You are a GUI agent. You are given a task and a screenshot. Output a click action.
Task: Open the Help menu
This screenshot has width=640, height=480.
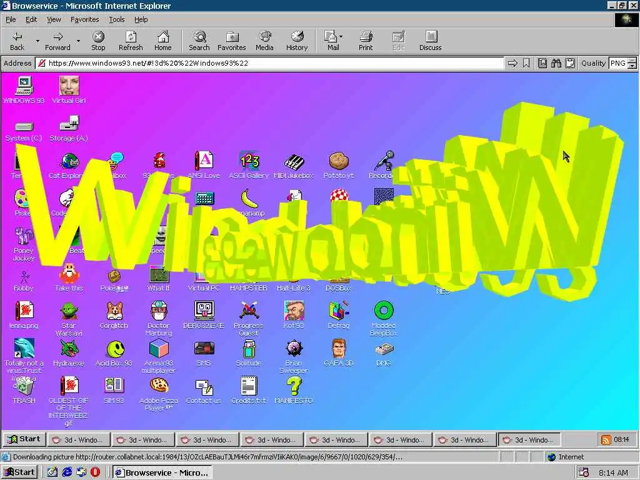point(141,19)
